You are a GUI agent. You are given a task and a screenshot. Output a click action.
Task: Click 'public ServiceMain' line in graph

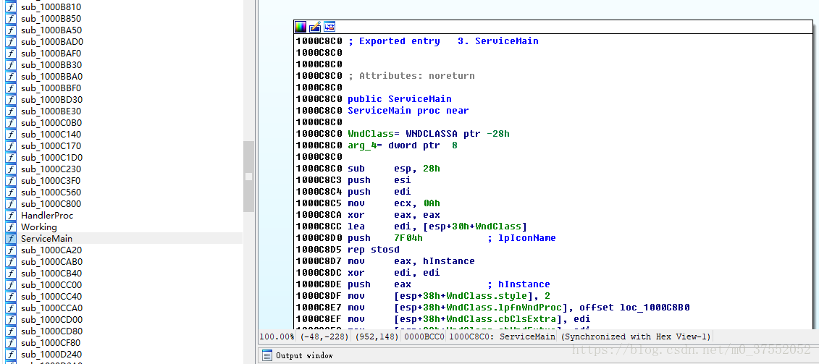pyautogui.click(x=400, y=98)
